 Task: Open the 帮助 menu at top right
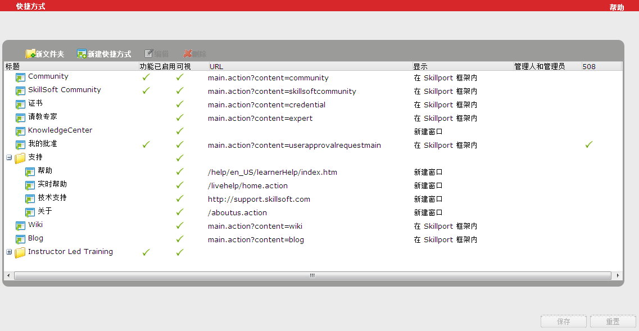point(615,6)
